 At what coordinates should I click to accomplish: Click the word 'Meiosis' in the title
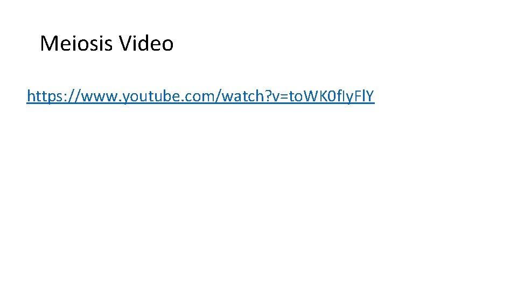click(x=76, y=43)
